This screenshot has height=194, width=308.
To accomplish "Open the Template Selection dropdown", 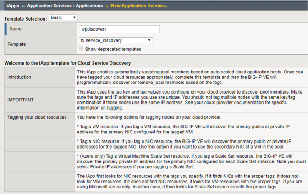I will 63,17.
